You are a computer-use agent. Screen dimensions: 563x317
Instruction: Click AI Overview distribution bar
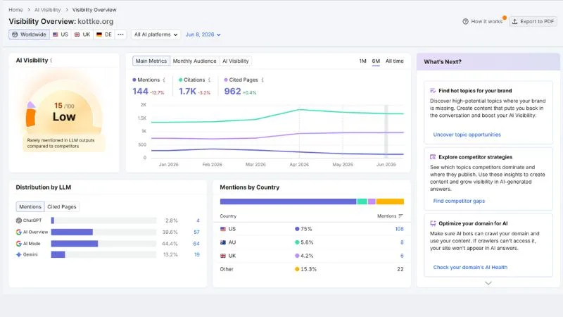click(x=72, y=232)
